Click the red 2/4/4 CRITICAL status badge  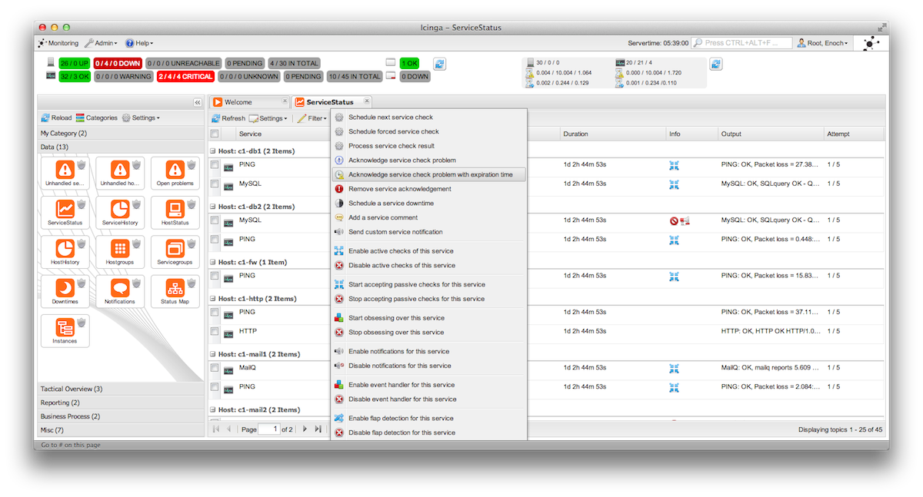point(185,77)
